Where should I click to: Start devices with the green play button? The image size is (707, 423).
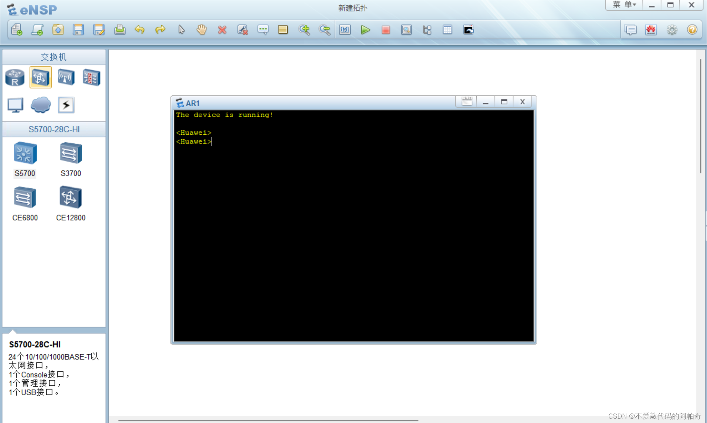365,30
